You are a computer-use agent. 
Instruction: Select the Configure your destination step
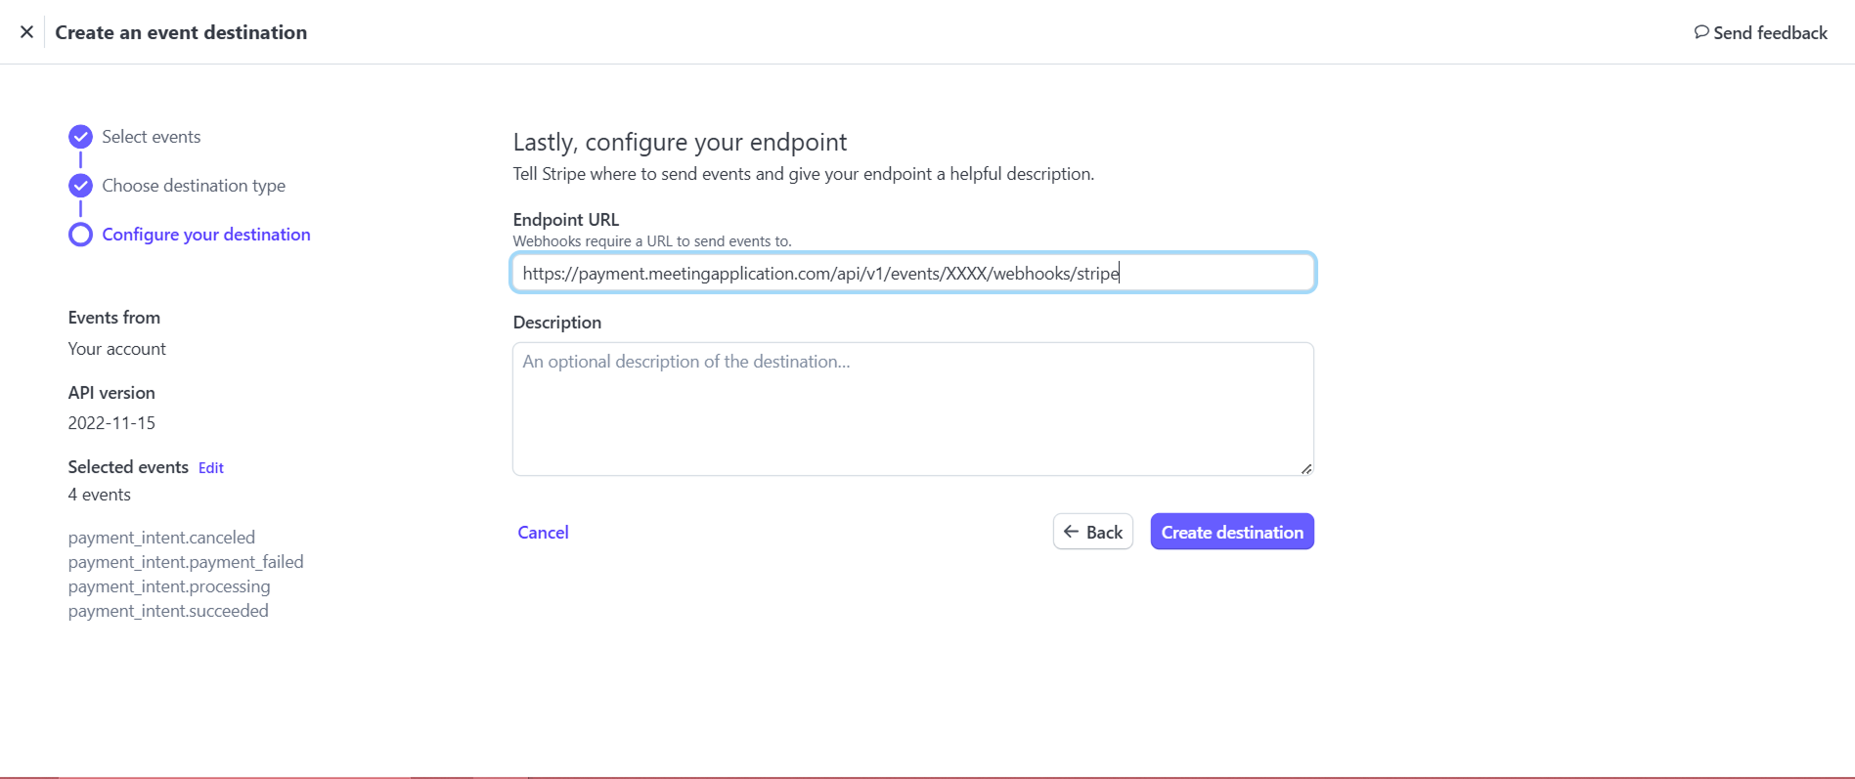click(x=206, y=235)
